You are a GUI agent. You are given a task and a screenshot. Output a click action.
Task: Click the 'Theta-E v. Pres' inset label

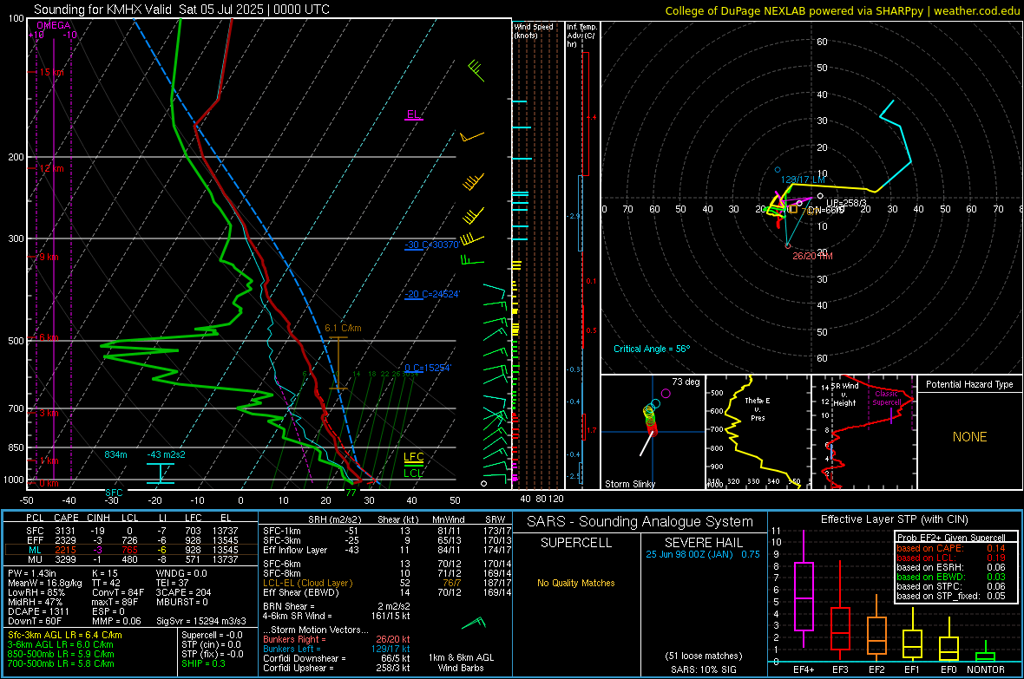coord(758,408)
